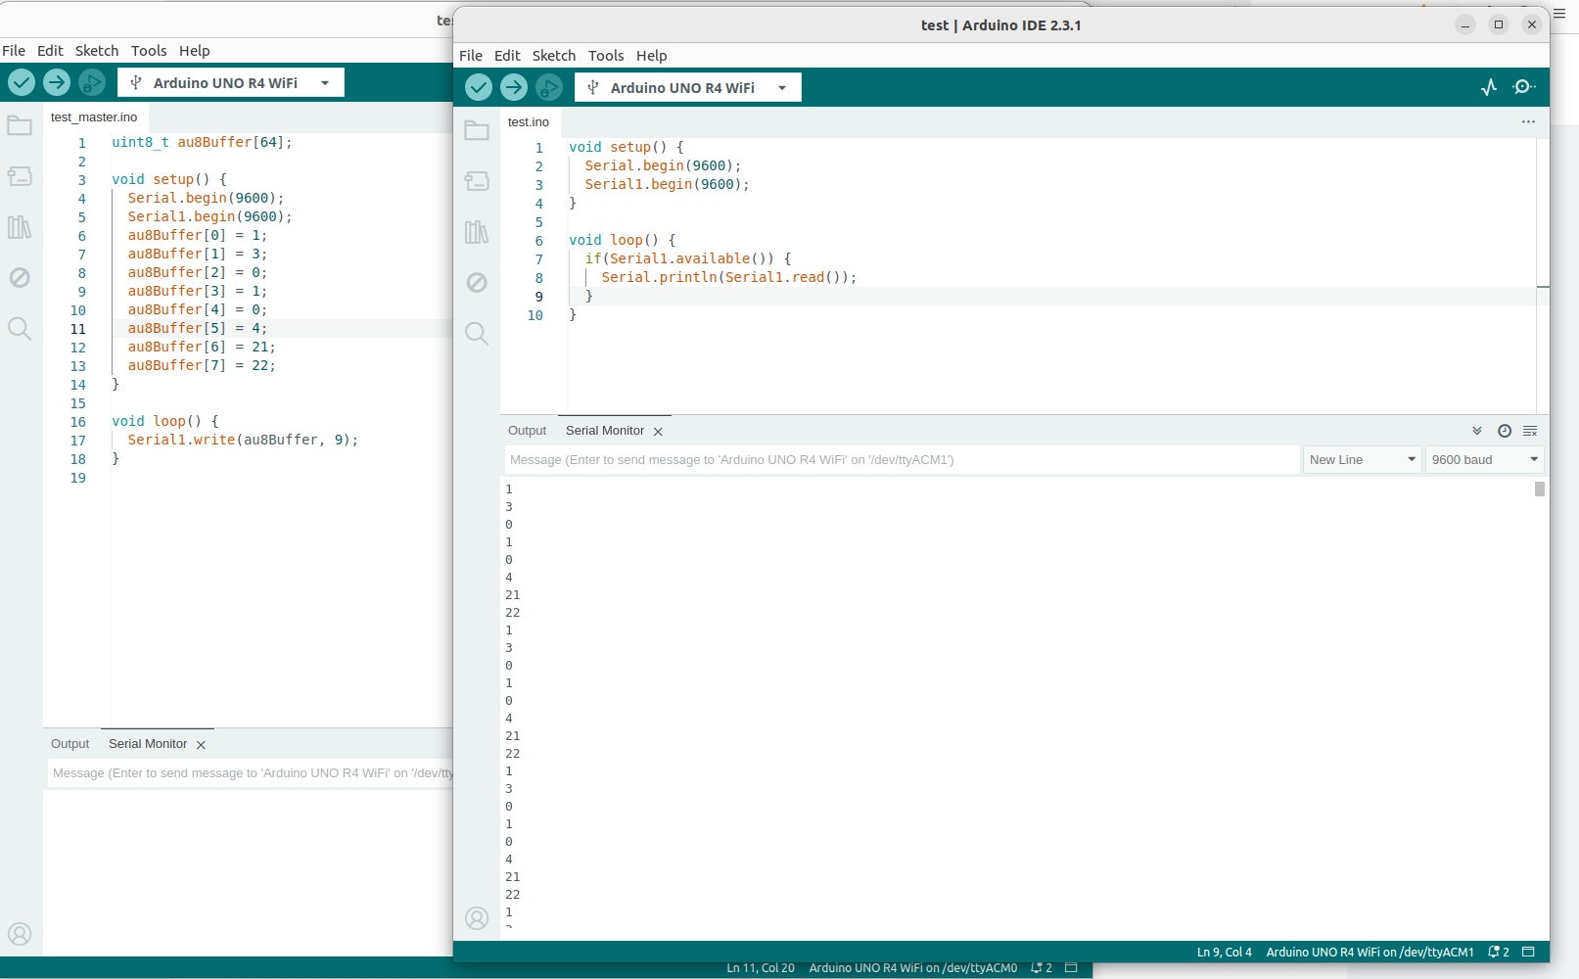Start Debug button in front test window

pyautogui.click(x=549, y=87)
